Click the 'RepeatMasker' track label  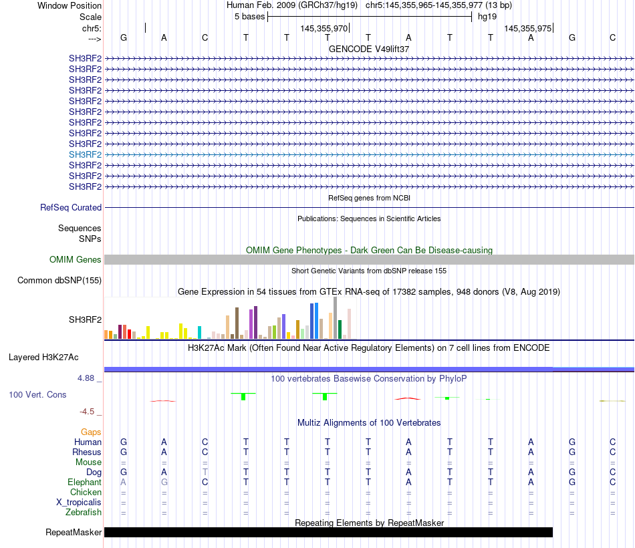click(74, 532)
